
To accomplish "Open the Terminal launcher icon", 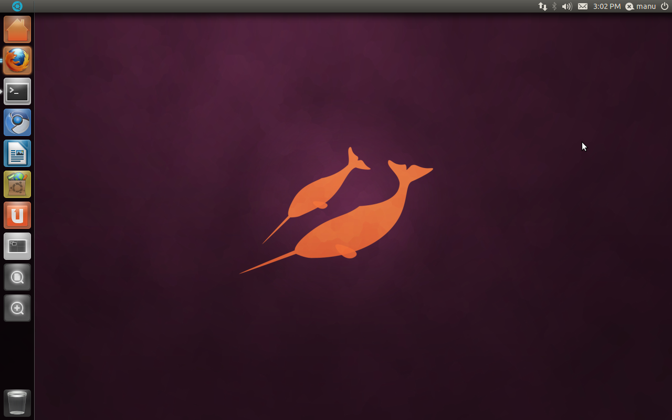I will click(17, 91).
